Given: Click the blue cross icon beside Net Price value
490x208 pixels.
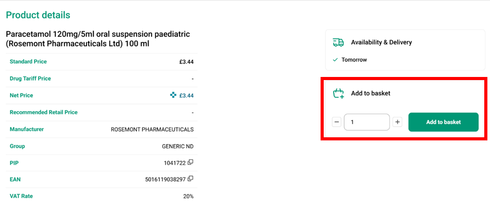Looking at the screenshot, I should 173,95.
